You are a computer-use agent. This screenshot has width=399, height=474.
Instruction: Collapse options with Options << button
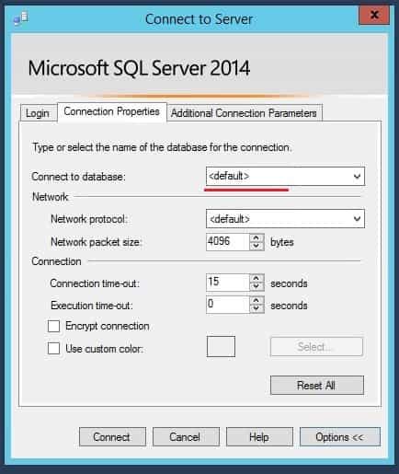pos(340,436)
